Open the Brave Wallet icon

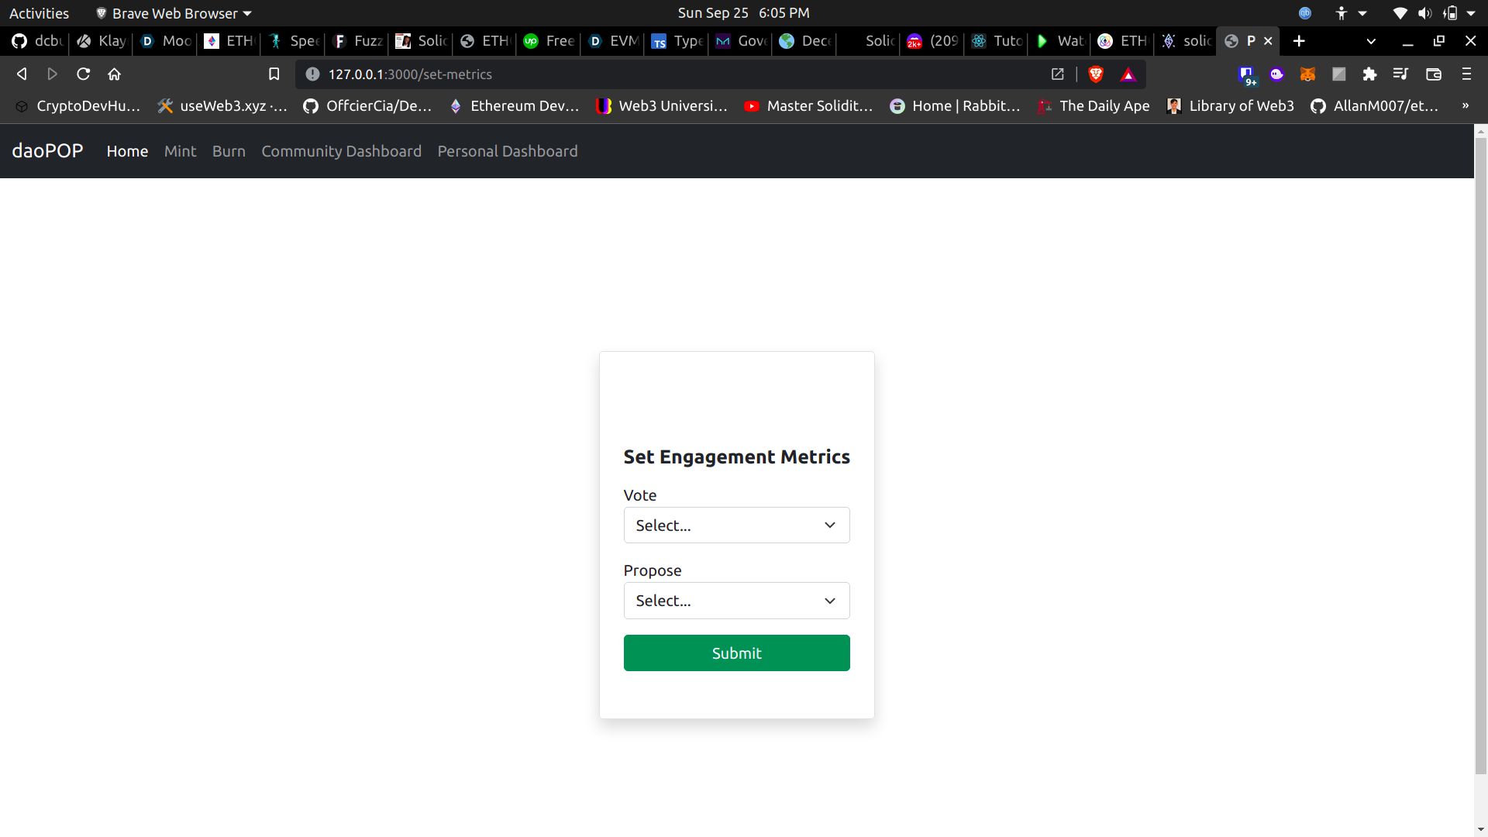[1434, 74]
